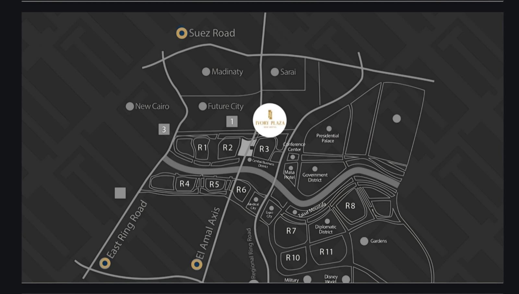Click the Diplomatic District label

click(x=326, y=229)
